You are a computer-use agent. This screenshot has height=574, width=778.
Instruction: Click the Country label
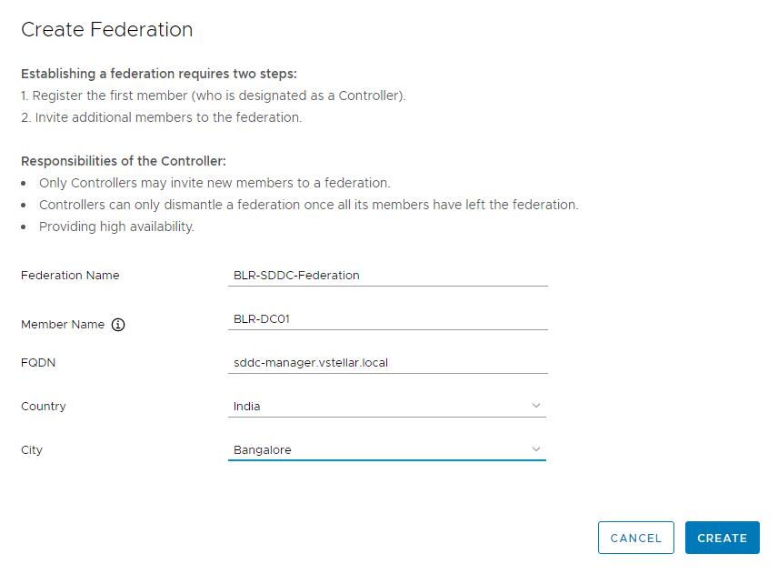pos(44,406)
